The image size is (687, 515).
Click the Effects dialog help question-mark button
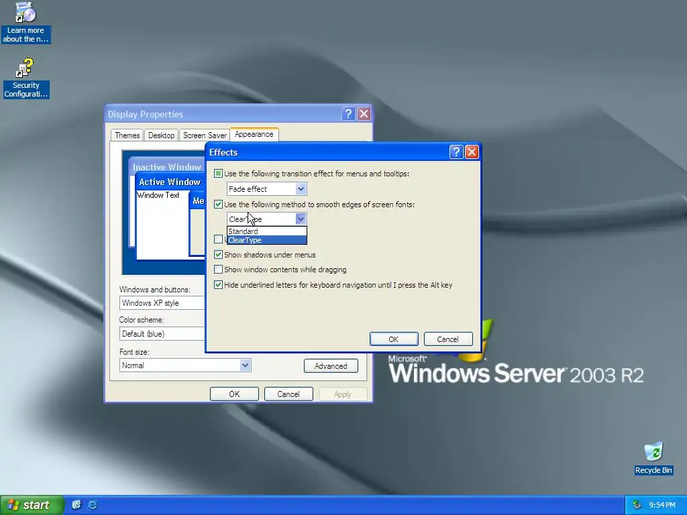pyautogui.click(x=456, y=152)
